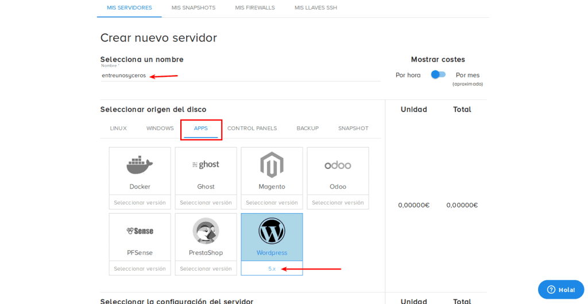The image size is (588, 304).
Task: Open Docker version selector
Action: coord(140,202)
